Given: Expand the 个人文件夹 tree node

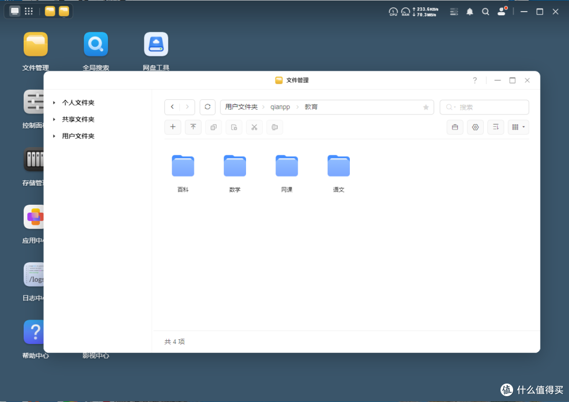Looking at the screenshot, I should (x=54, y=103).
